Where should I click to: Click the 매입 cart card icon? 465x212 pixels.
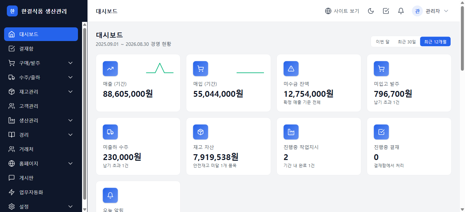tap(201, 69)
